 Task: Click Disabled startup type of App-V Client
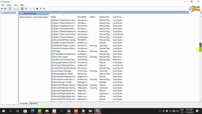pyautogui.click(x=103, y=82)
